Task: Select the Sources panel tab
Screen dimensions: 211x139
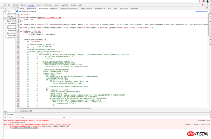Action: (31, 5)
